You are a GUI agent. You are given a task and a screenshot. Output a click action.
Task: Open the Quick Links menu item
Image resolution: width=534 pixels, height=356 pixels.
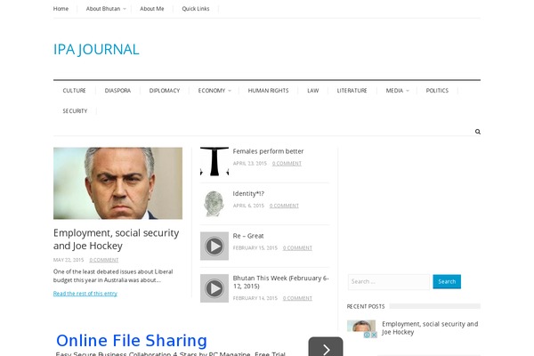[196, 9]
